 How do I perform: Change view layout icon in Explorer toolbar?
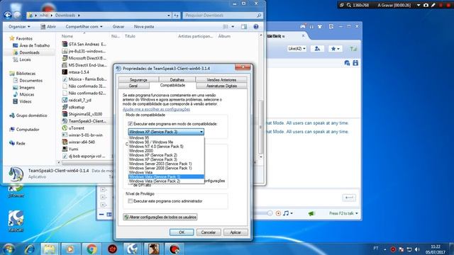pyautogui.click(x=226, y=27)
